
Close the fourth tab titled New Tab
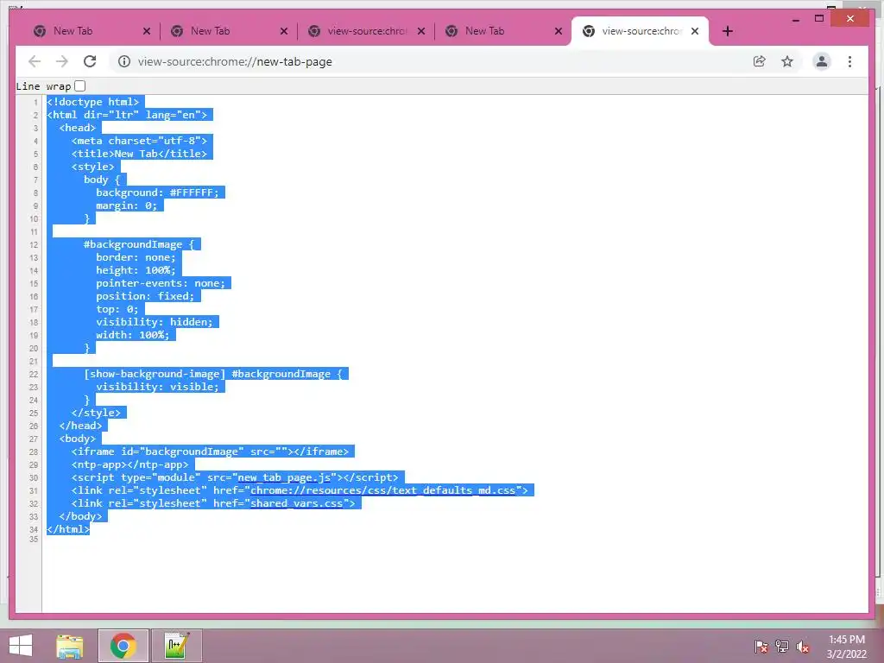[559, 31]
